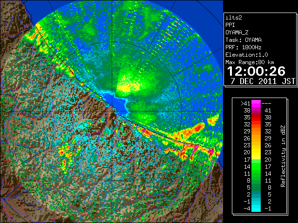Select the "PPI" scan type text
The image size is (298, 223).
click(x=230, y=25)
